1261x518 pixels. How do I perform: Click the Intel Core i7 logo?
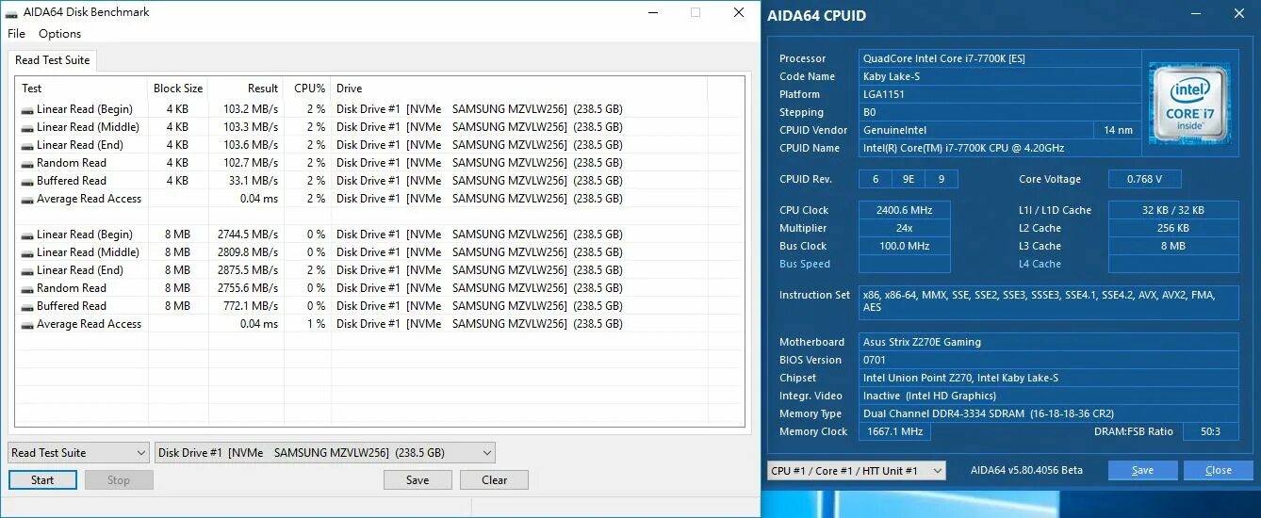pyautogui.click(x=1188, y=103)
